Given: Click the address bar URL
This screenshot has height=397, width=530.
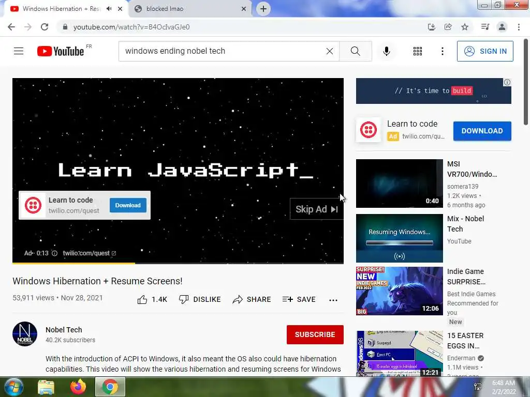Looking at the screenshot, I should coord(131,27).
